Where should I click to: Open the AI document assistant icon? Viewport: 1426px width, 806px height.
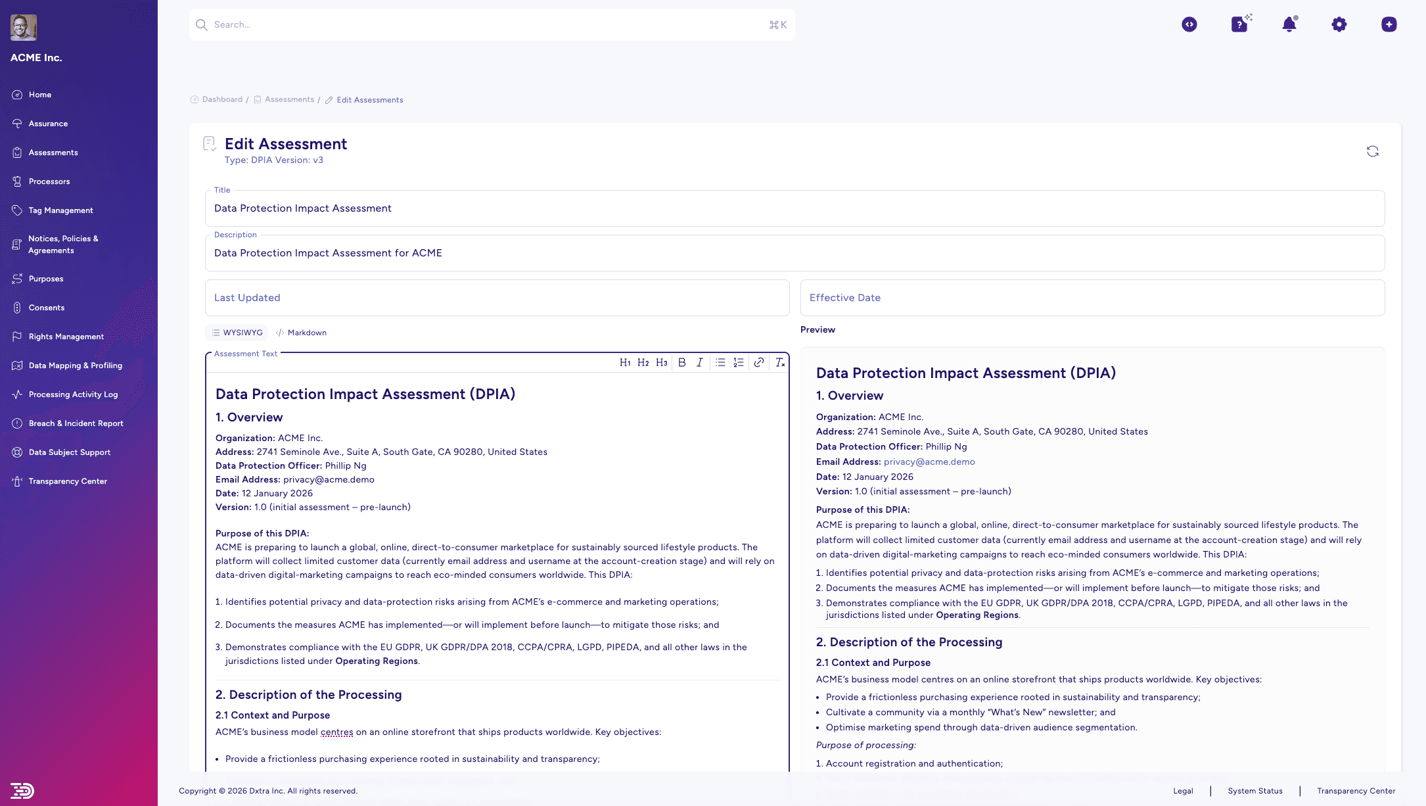click(1239, 24)
